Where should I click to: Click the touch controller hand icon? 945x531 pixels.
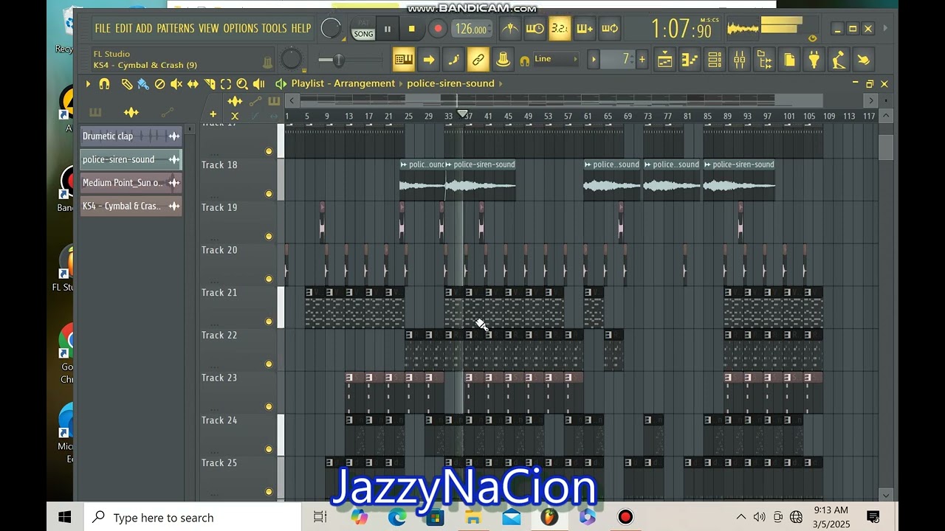point(864,60)
